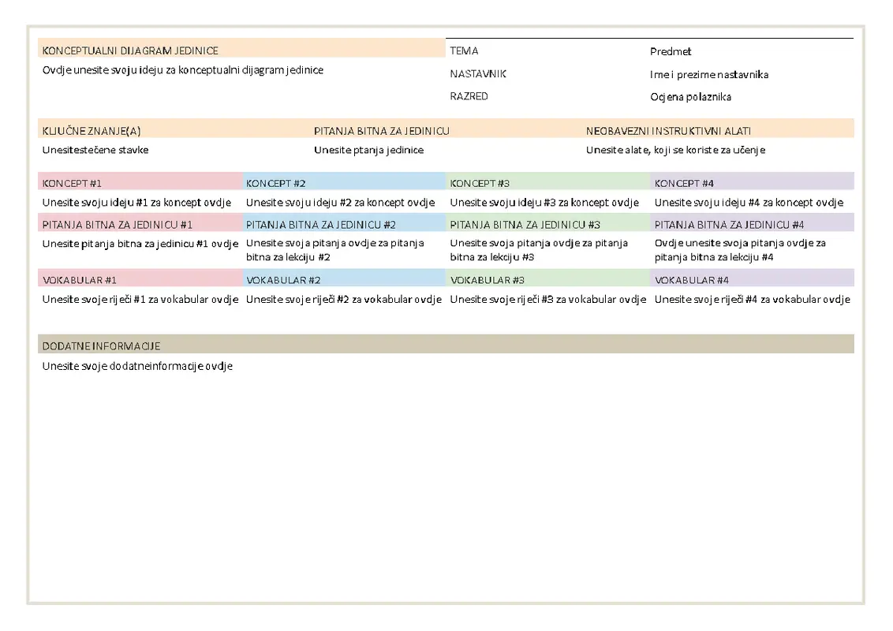Select 'Unesite svoje riječi #3 za vokabular ovdje'
Image resolution: width=893 pixels, height=631 pixels.
click(x=548, y=300)
